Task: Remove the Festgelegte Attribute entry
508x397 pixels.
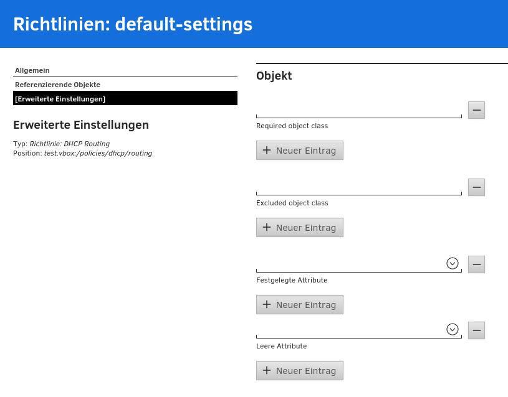Action: tap(476, 264)
